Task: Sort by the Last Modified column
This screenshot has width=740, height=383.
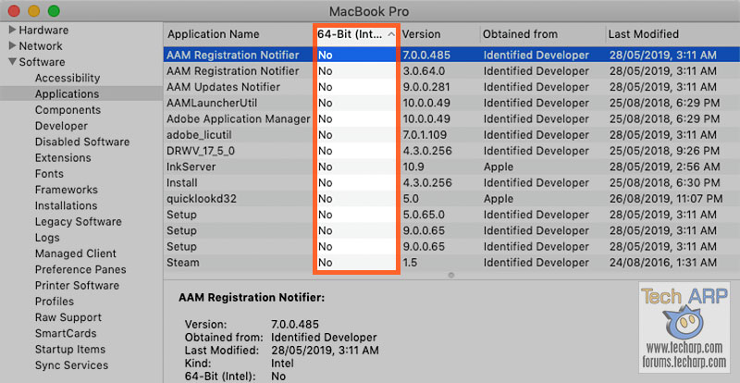Action: click(x=644, y=34)
